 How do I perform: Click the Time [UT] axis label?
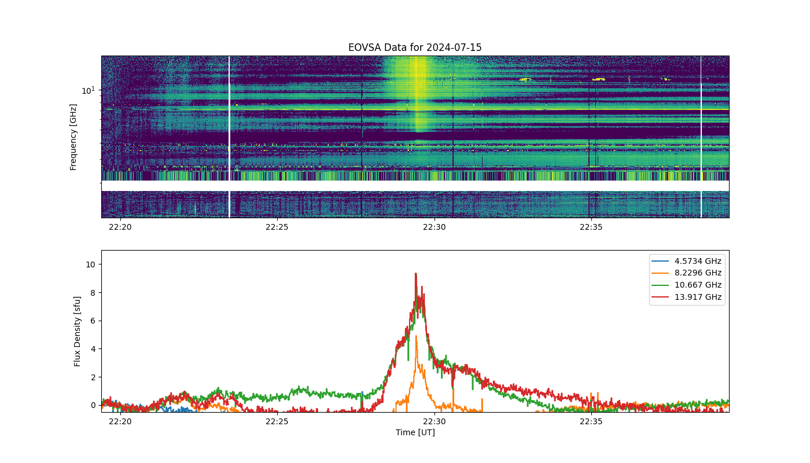[x=415, y=432]
